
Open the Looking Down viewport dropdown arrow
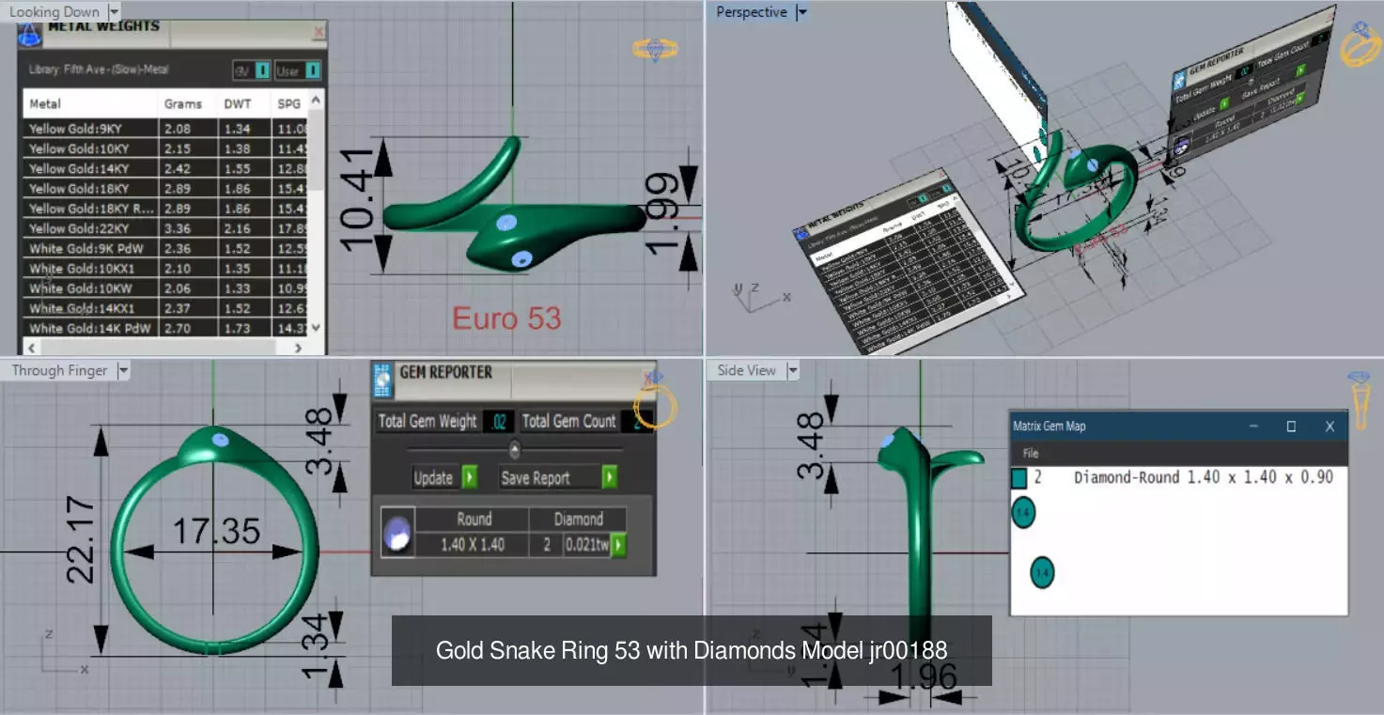point(115,12)
